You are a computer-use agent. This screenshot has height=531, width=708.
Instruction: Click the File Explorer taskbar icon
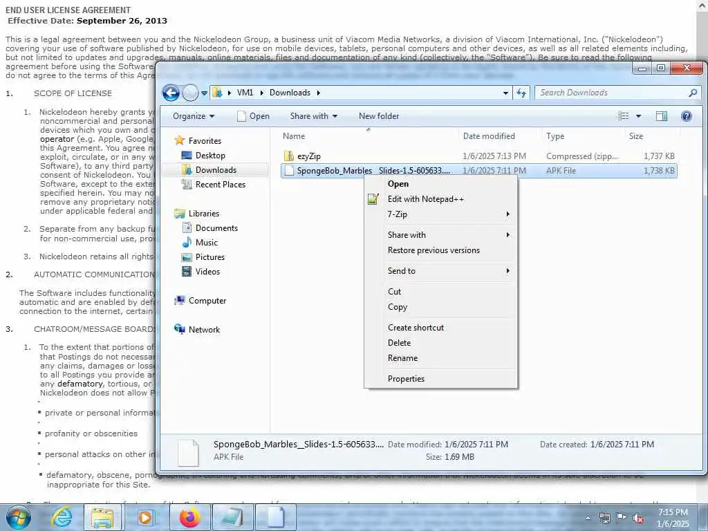(x=102, y=517)
